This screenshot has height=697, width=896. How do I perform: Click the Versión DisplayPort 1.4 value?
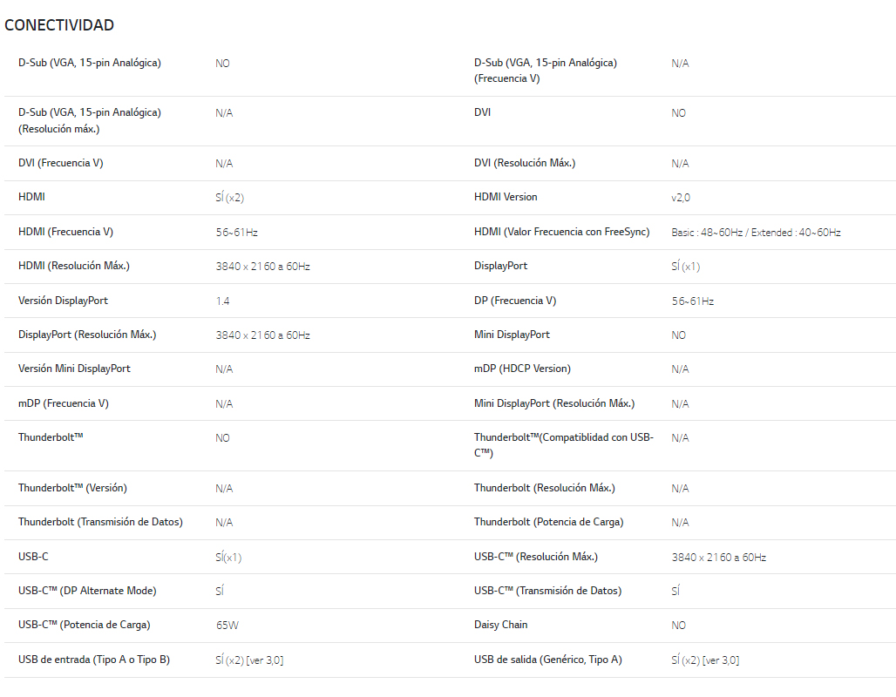(223, 301)
